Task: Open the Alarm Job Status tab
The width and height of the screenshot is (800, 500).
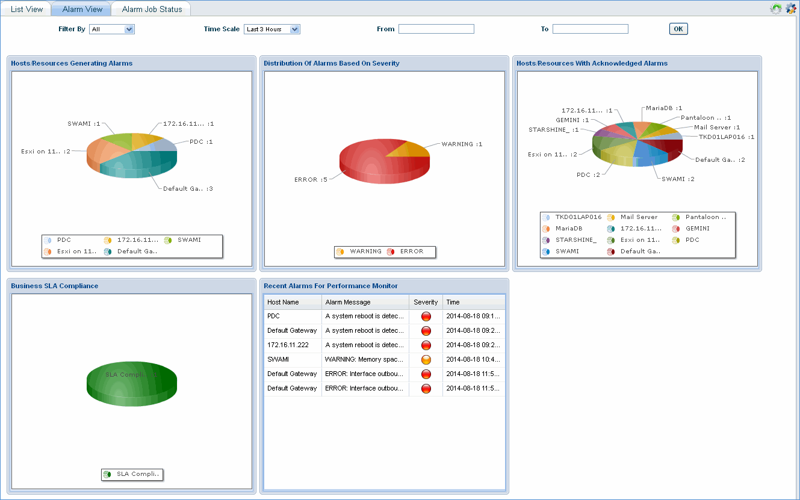Action: coord(152,9)
